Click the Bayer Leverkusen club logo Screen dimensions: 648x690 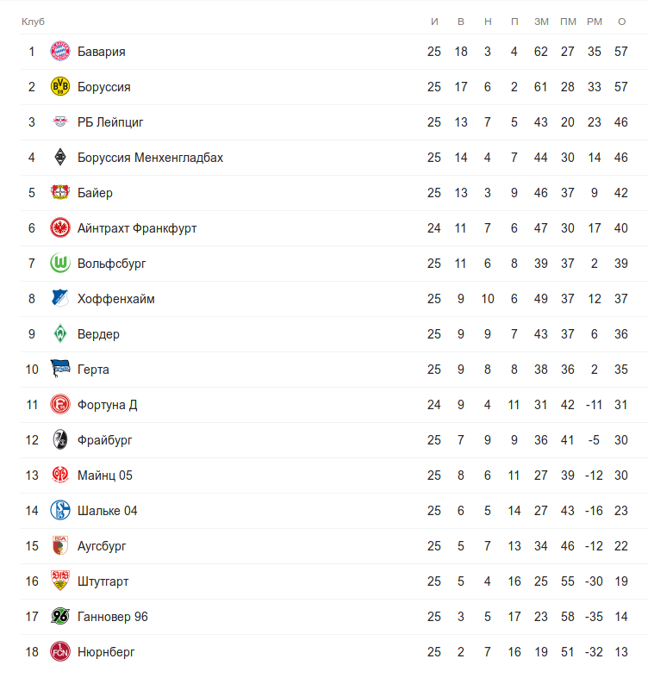pyautogui.click(x=59, y=193)
